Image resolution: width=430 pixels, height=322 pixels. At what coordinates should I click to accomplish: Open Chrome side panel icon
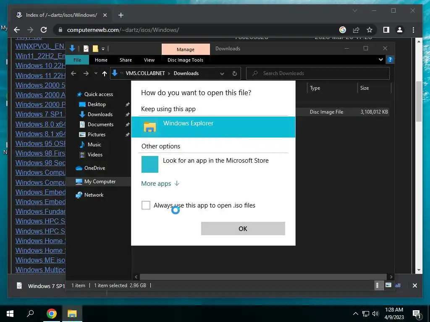point(386,30)
